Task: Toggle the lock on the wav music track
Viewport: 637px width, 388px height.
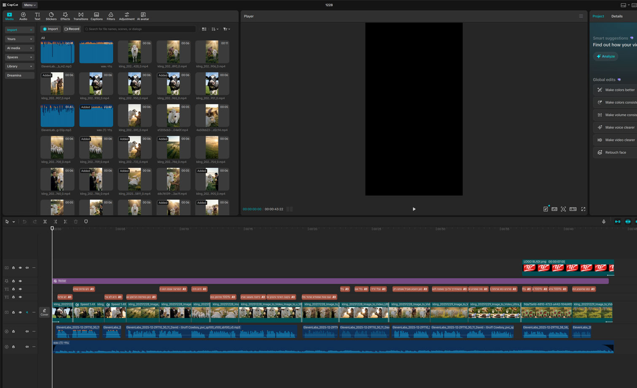Action: pos(13,347)
